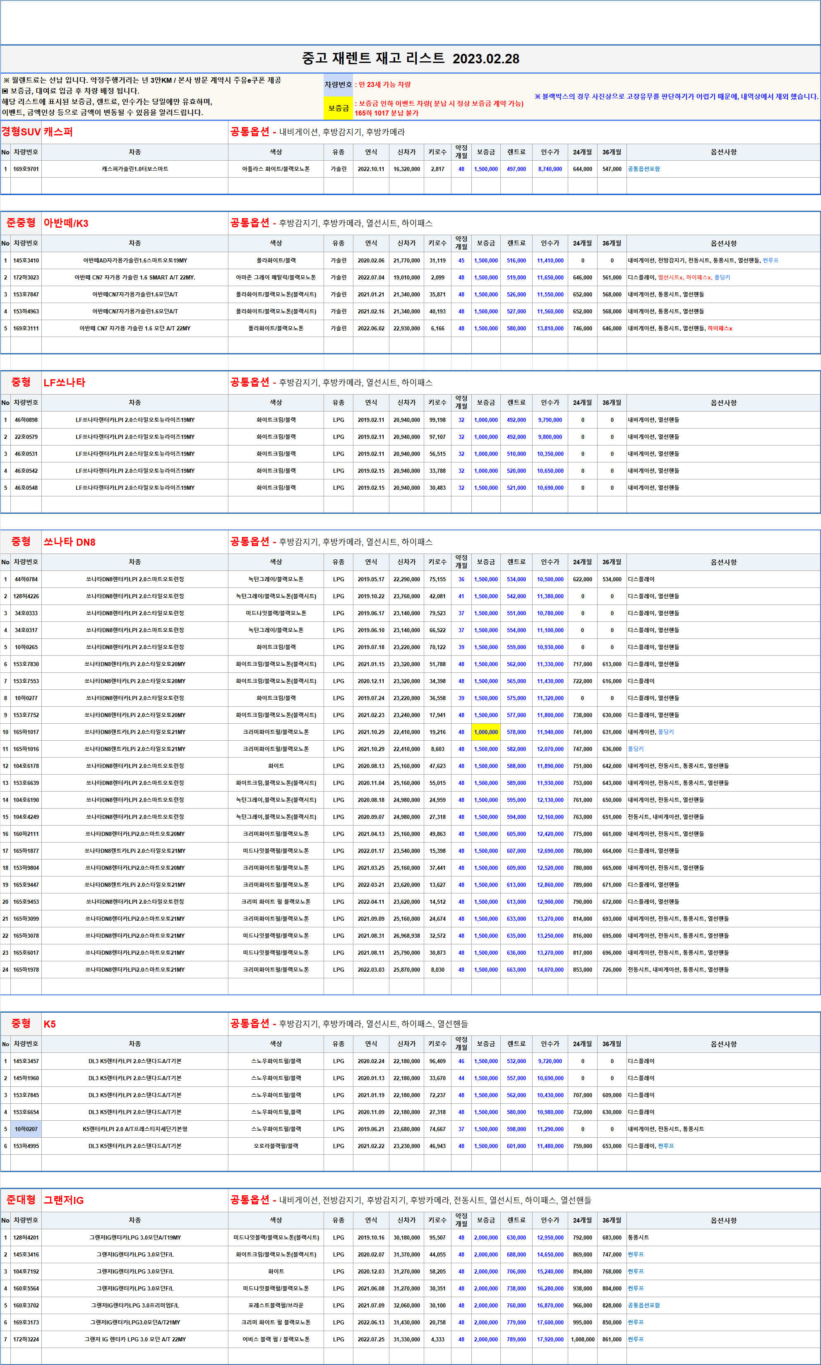Screen dimensions: 821x1365
Task: Click vehicle number 46호0531
Action: [26, 454]
